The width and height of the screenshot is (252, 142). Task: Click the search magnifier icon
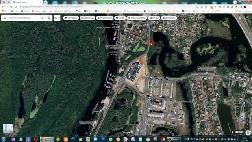click(42, 18)
